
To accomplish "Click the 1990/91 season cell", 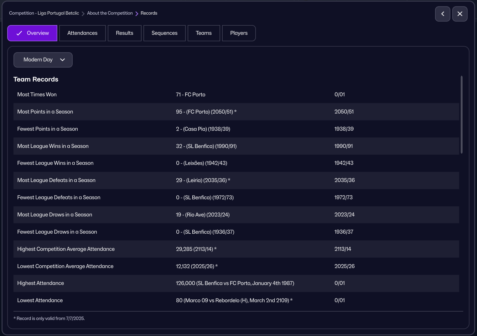I will 344,146.
